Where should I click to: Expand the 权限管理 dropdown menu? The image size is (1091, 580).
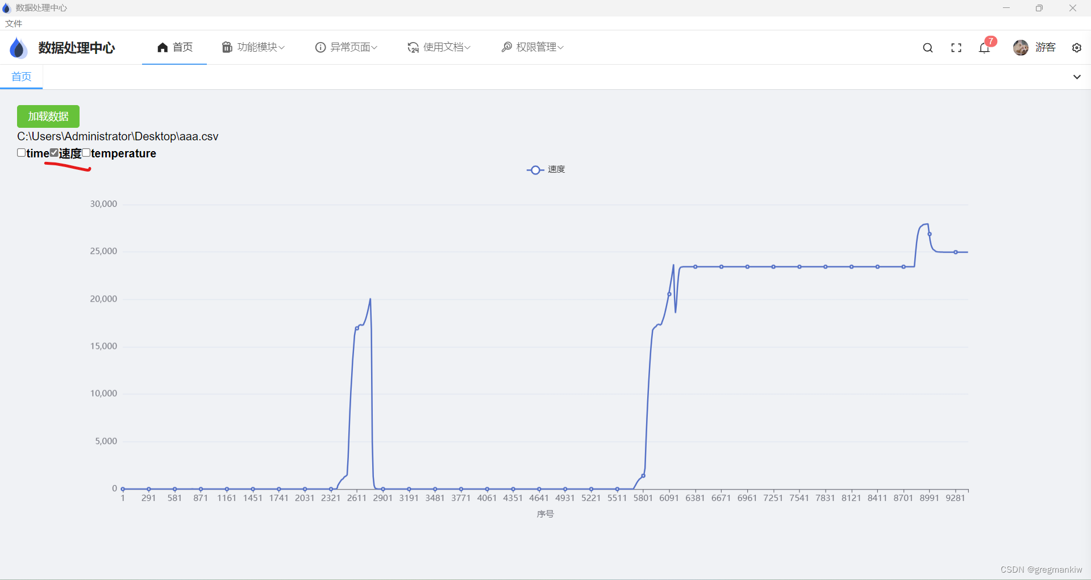pyautogui.click(x=532, y=47)
